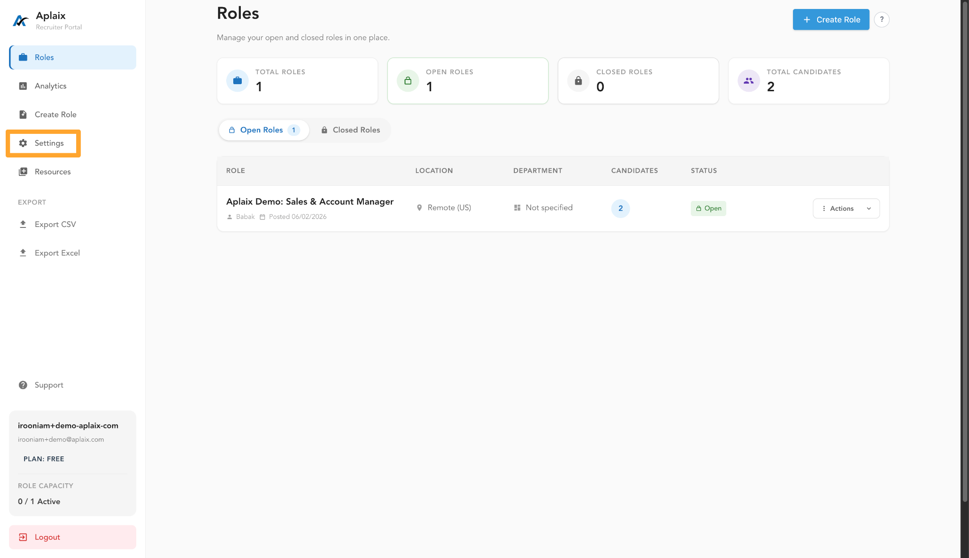Open the Support link
Screen dimensions: 969x558
tap(72, 385)
